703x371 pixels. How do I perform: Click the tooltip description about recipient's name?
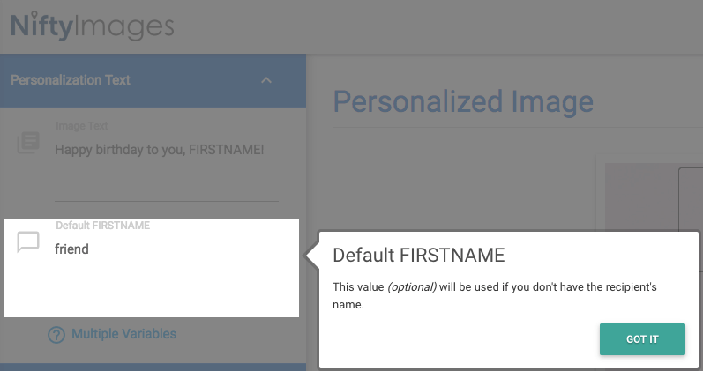[494, 296]
